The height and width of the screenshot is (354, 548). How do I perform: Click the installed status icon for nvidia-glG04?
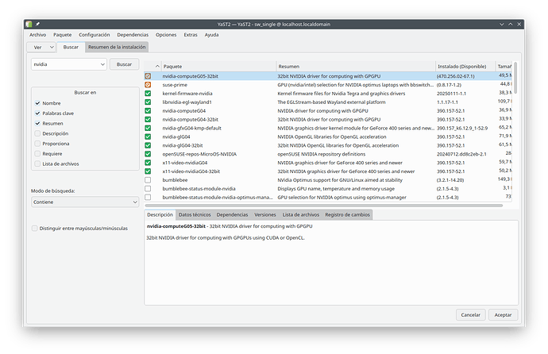point(148,137)
